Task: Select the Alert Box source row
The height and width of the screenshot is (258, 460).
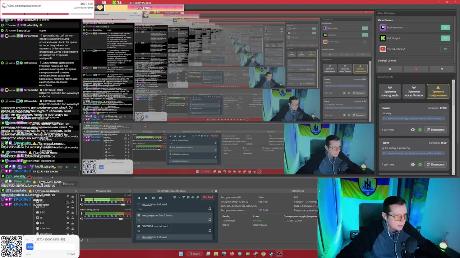Action: click(x=55, y=229)
